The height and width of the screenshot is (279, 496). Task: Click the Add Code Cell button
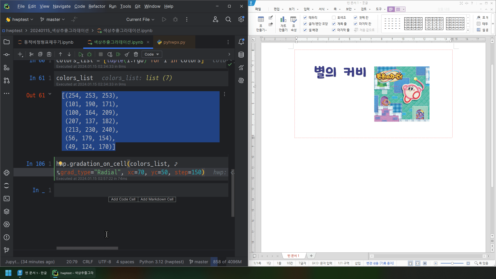click(x=123, y=199)
